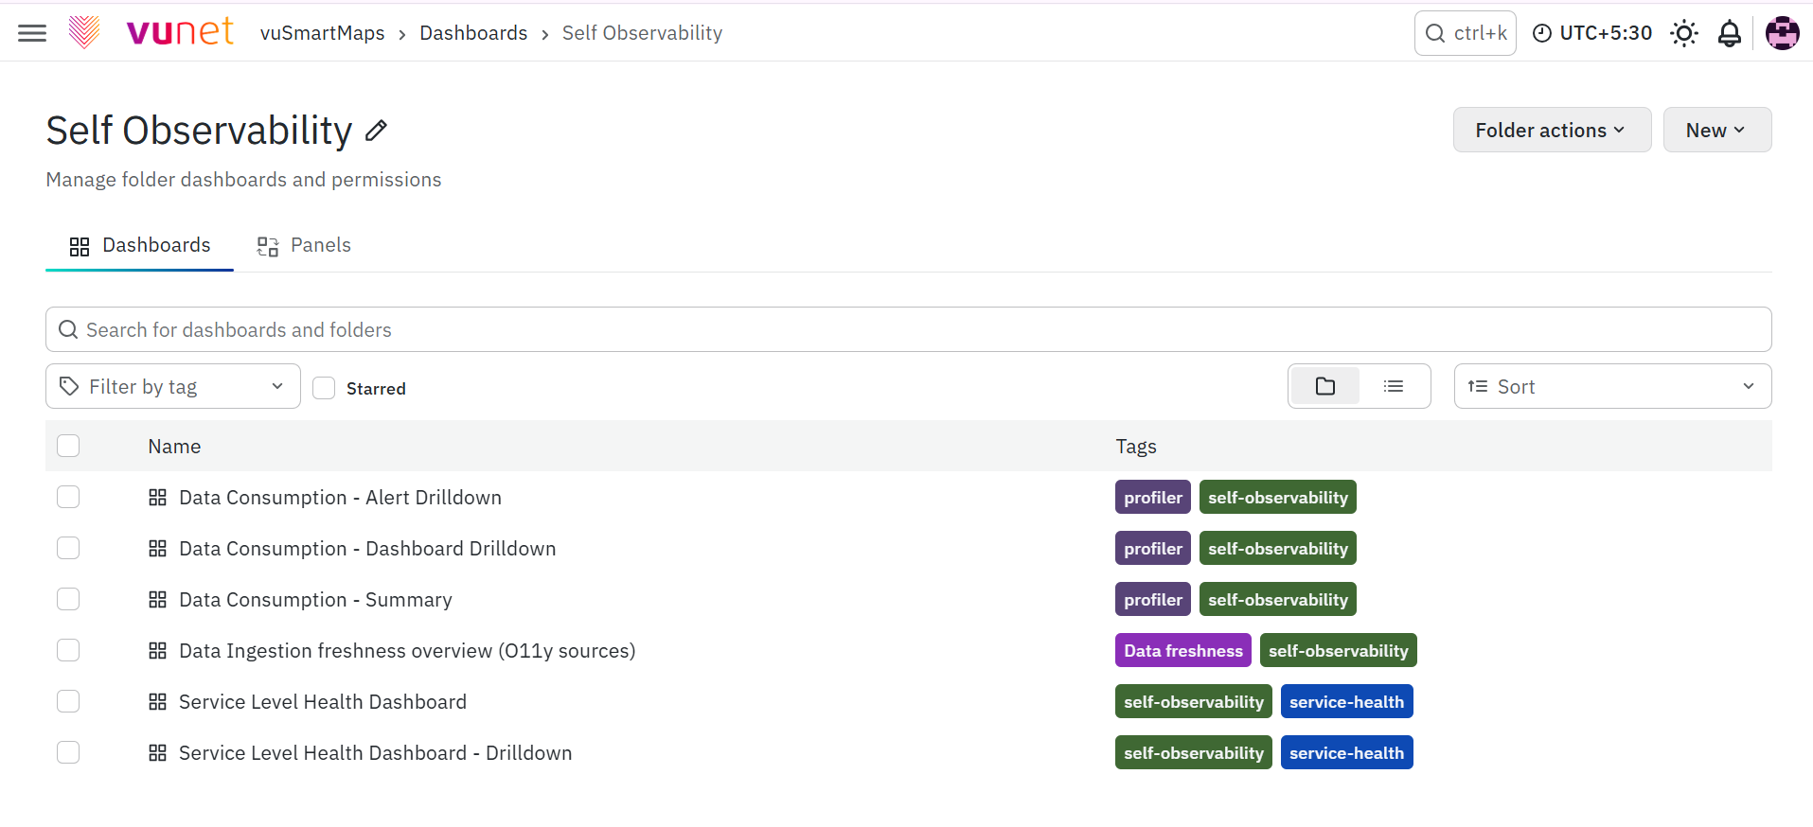Click dashboard icon beside Alert Drilldown

pyautogui.click(x=158, y=497)
